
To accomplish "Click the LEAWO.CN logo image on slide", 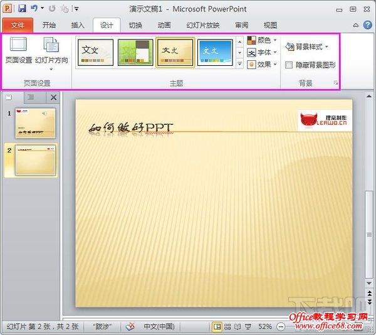I will [x=325, y=120].
